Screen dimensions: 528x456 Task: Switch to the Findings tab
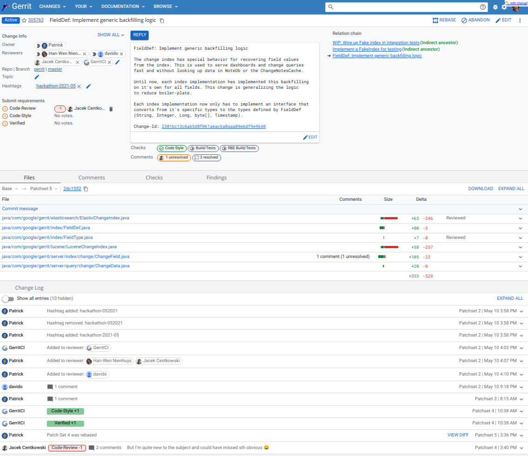coord(217,178)
